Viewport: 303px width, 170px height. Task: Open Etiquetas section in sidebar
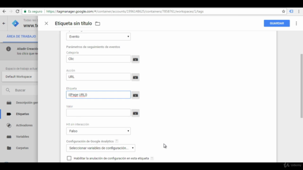tap(22, 114)
